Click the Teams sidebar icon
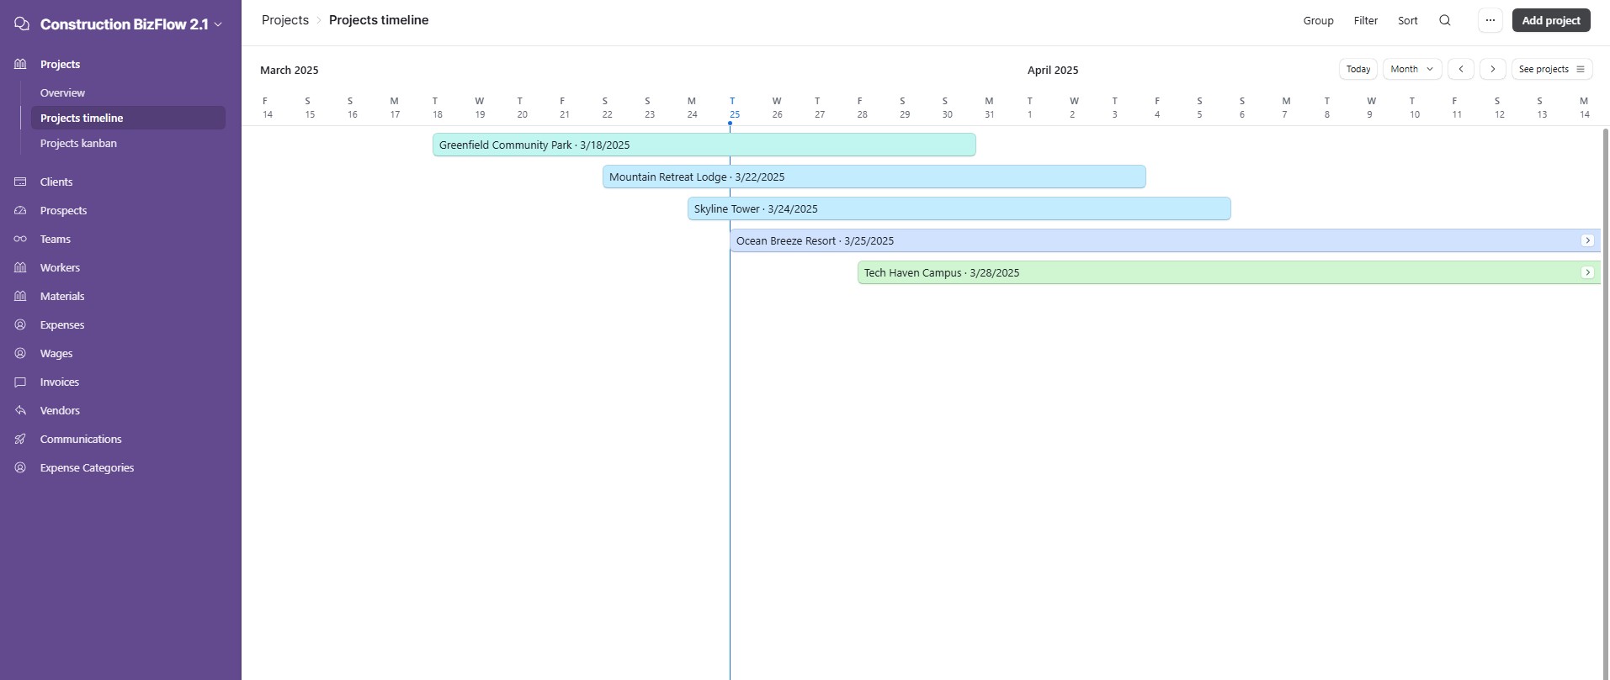This screenshot has width=1610, height=680. pos(21,239)
